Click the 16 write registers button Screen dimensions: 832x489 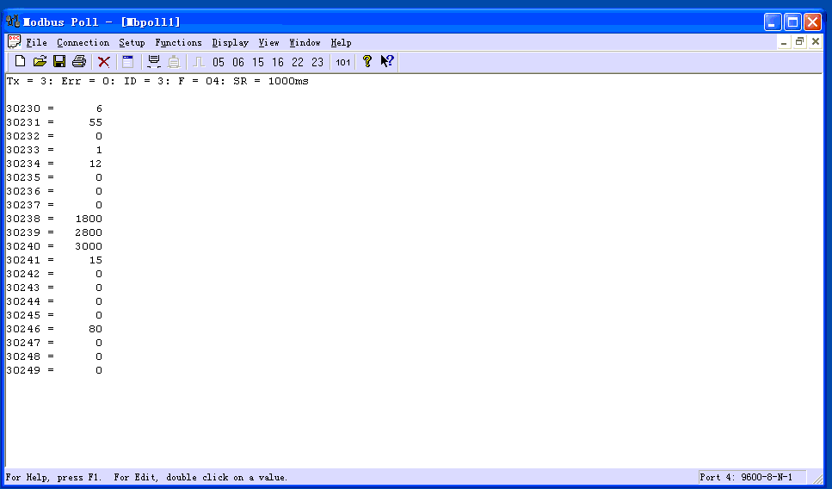click(x=278, y=62)
